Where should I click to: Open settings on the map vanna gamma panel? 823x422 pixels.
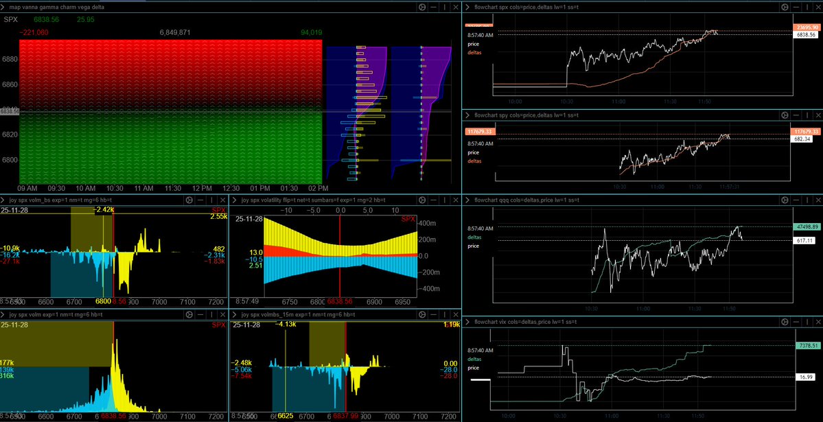[x=421, y=7]
